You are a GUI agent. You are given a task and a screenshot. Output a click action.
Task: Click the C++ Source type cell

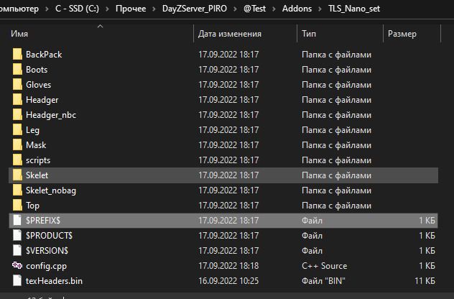(324, 266)
